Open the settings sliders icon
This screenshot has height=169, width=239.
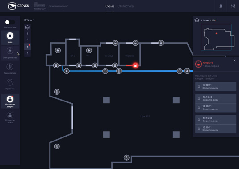[x=233, y=6]
